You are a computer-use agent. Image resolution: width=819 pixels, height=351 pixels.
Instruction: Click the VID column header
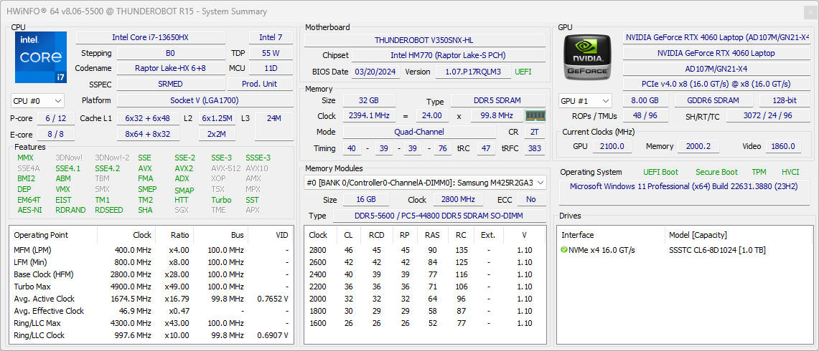pos(282,235)
